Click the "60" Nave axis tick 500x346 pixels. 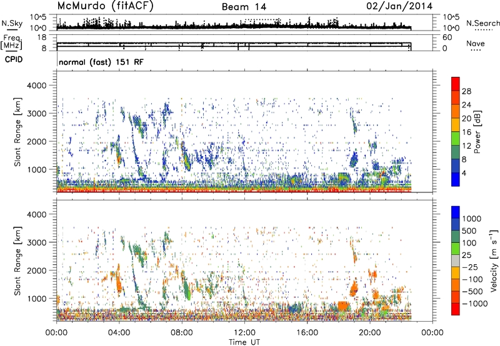coord(447,37)
